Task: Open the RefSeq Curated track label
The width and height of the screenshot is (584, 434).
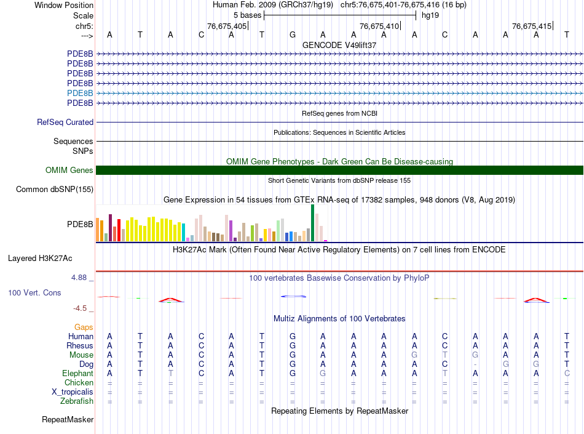Action: click(65, 123)
